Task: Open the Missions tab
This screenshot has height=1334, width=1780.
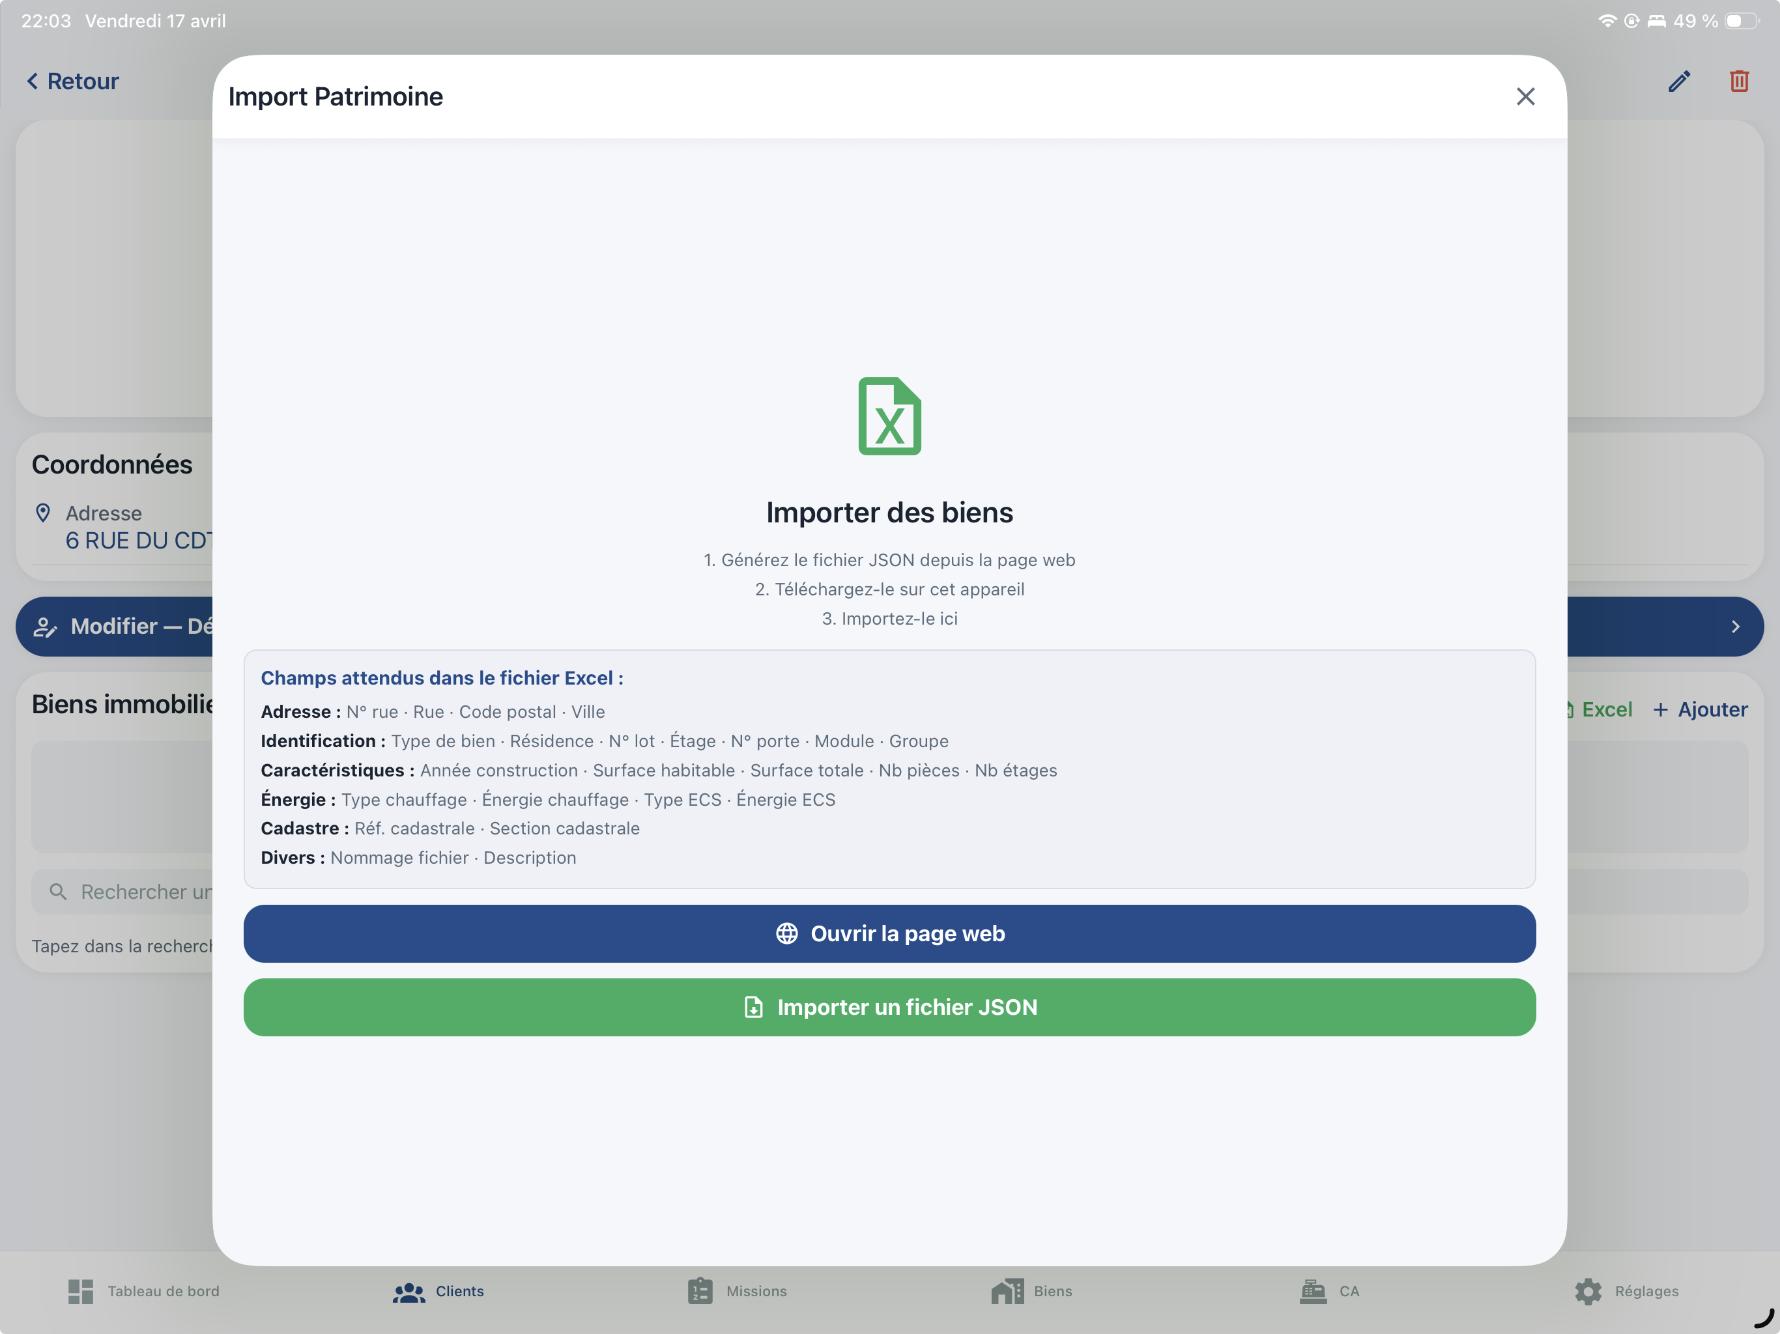Action: [x=737, y=1292]
